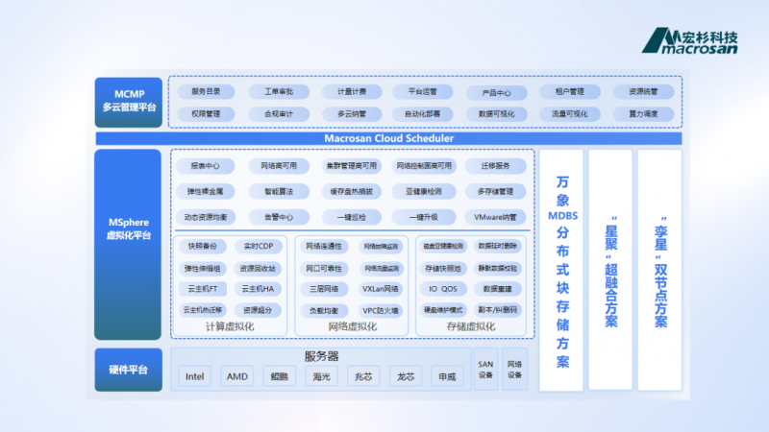Click the 万象MDBS分布式块存储方案 column

[561, 271]
